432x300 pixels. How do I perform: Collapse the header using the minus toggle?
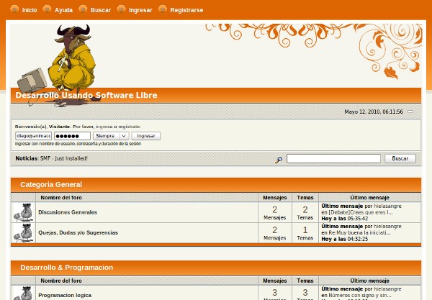tap(410, 112)
